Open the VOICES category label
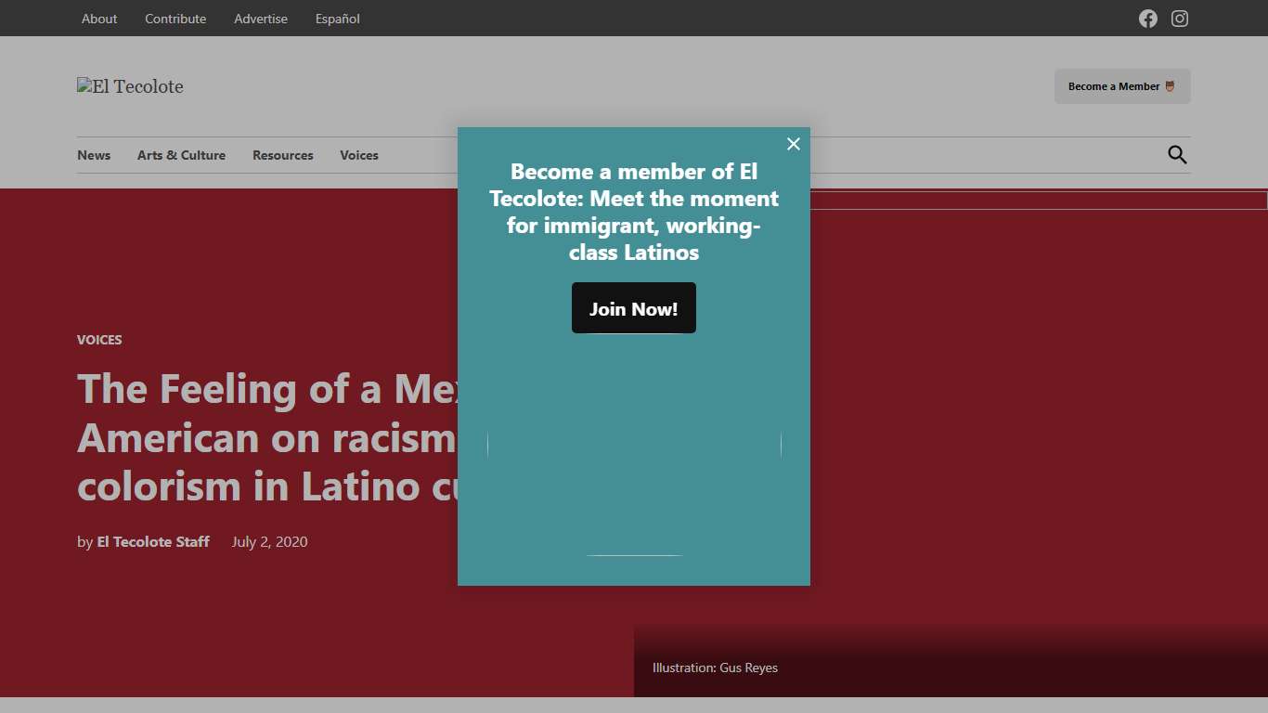Viewport: 1268px width, 713px height. tap(99, 340)
